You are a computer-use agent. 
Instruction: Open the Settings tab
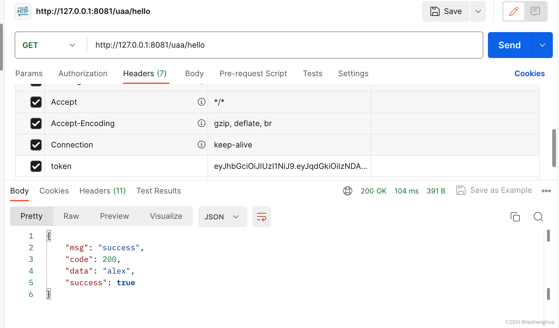pyautogui.click(x=353, y=74)
